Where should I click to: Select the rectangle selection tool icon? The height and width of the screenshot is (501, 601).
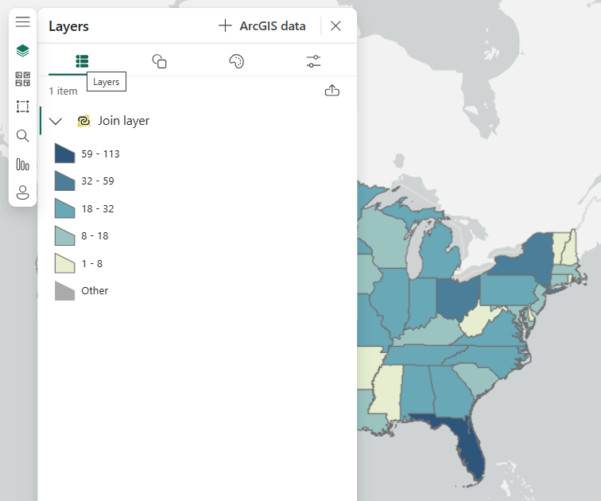coord(22,107)
